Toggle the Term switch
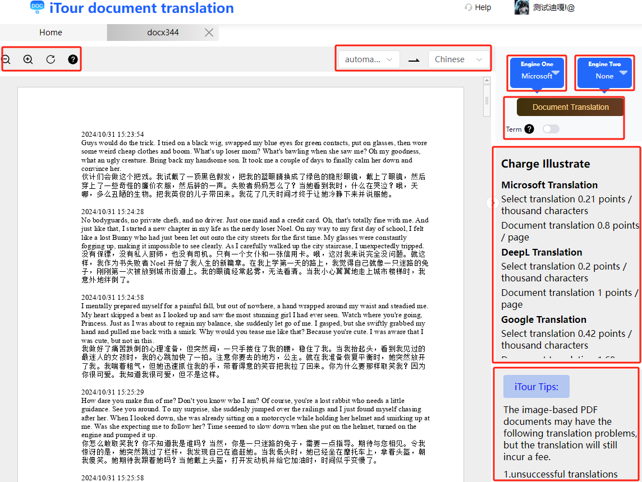Viewport: 642px width, 482px height. [x=551, y=129]
